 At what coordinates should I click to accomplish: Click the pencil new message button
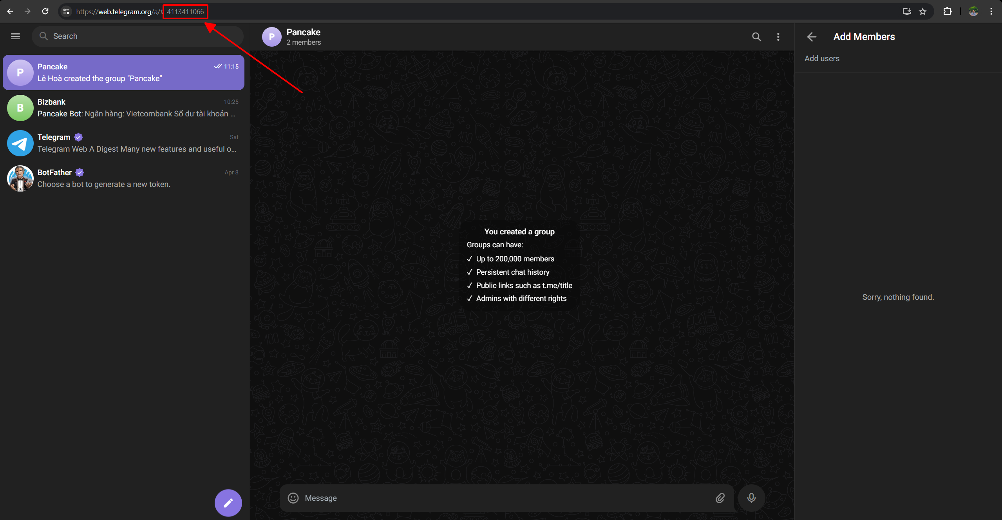(228, 502)
